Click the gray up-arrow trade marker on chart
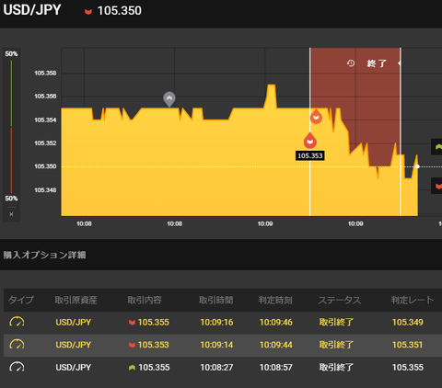This screenshot has height=388, width=442. [x=169, y=98]
